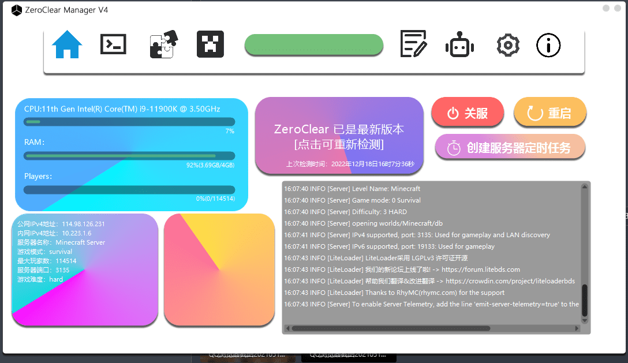The width and height of the screenshot is (628, 363).
Task: Open the settings gear icon
Action: click(508, 45)
